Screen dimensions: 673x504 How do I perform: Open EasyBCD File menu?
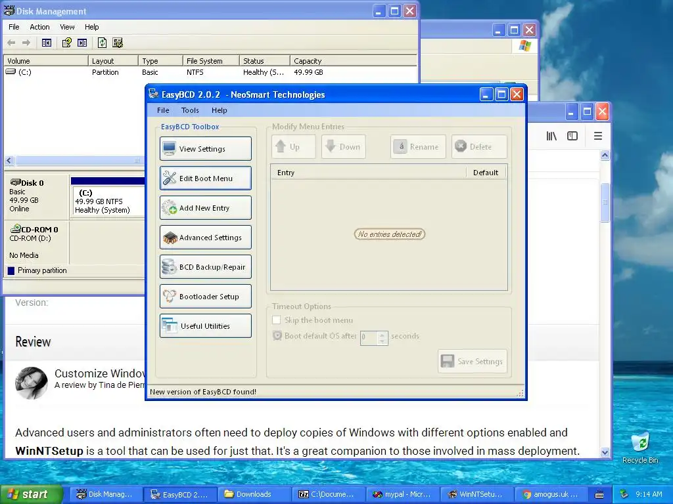click(x=163, y=110)
